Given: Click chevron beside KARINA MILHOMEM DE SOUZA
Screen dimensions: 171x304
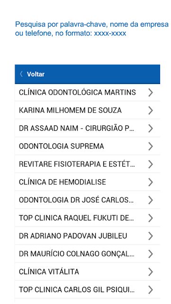Looking at the screenshot, I should pos(151,110).
